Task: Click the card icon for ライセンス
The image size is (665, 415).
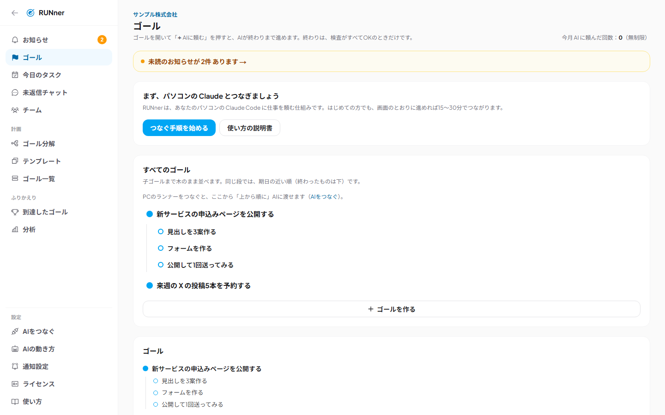Action: (15, 384)
